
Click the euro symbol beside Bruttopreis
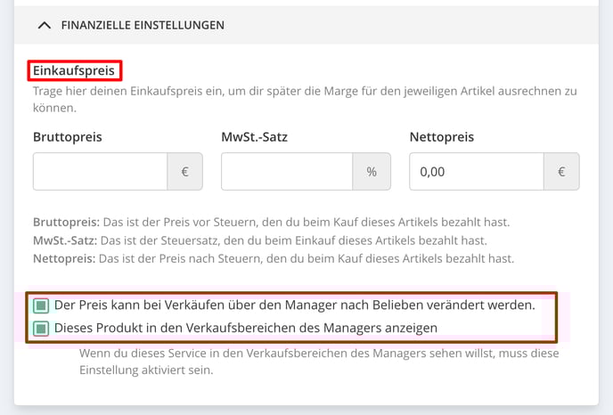185,172
